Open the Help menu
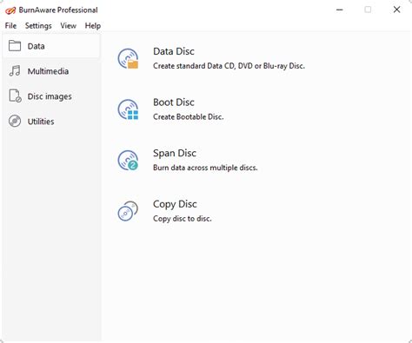Viewport: 412px width, 343px height. 93,26
